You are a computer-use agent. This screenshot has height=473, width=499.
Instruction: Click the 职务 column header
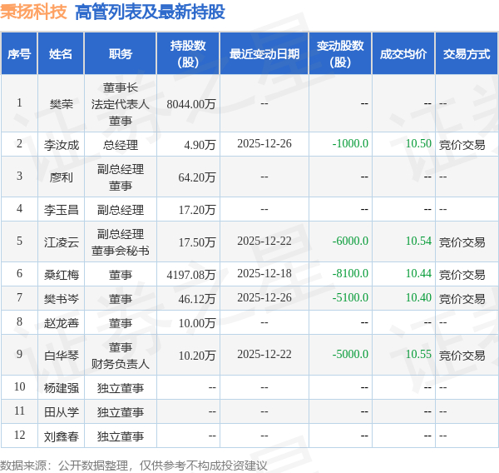(121, 53)
